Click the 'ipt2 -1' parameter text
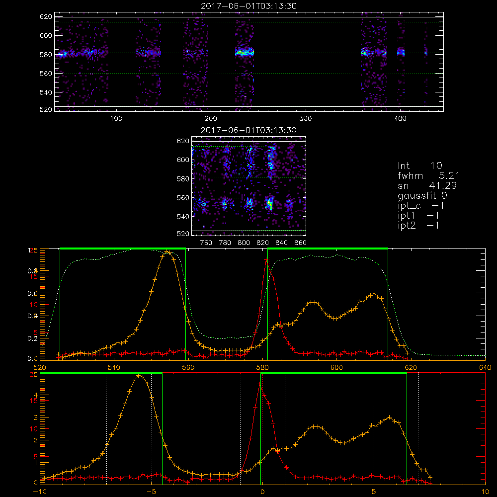The height and width of the screenshot is (497, 497). tap(418, 225)
